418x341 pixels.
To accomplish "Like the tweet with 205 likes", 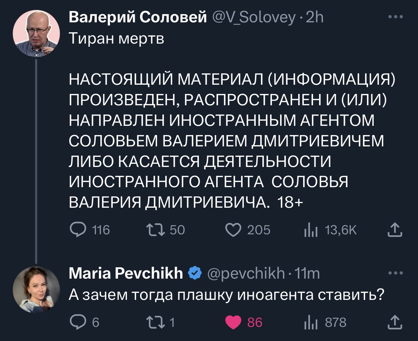I will pyautogui.click(x=233, y=230).
